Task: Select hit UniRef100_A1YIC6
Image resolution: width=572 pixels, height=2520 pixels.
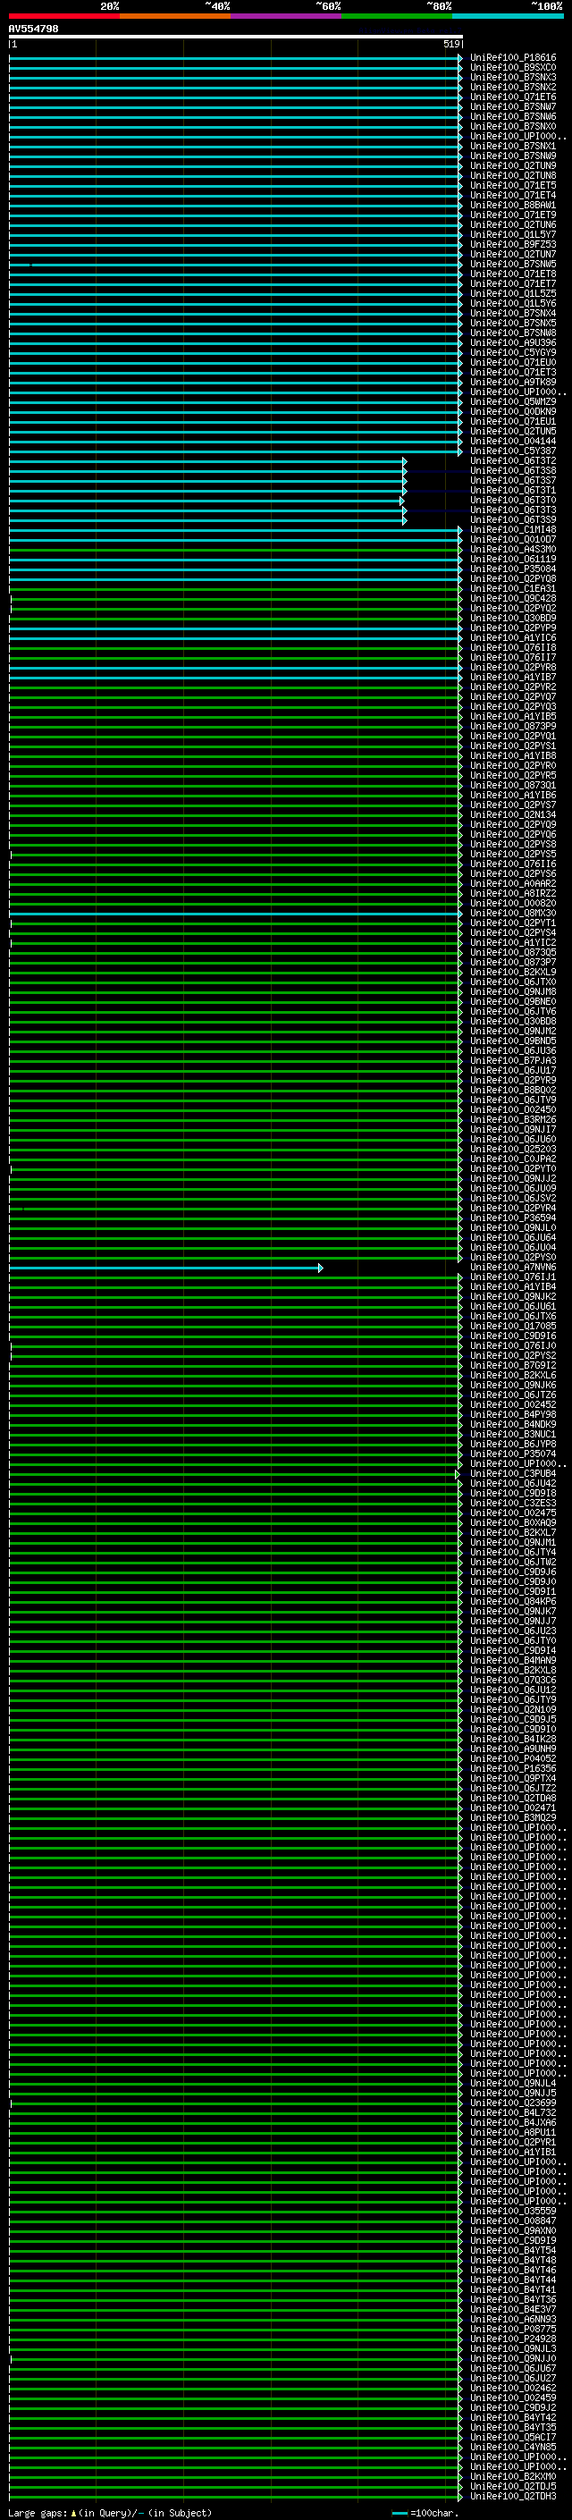Action: point(513,638)
